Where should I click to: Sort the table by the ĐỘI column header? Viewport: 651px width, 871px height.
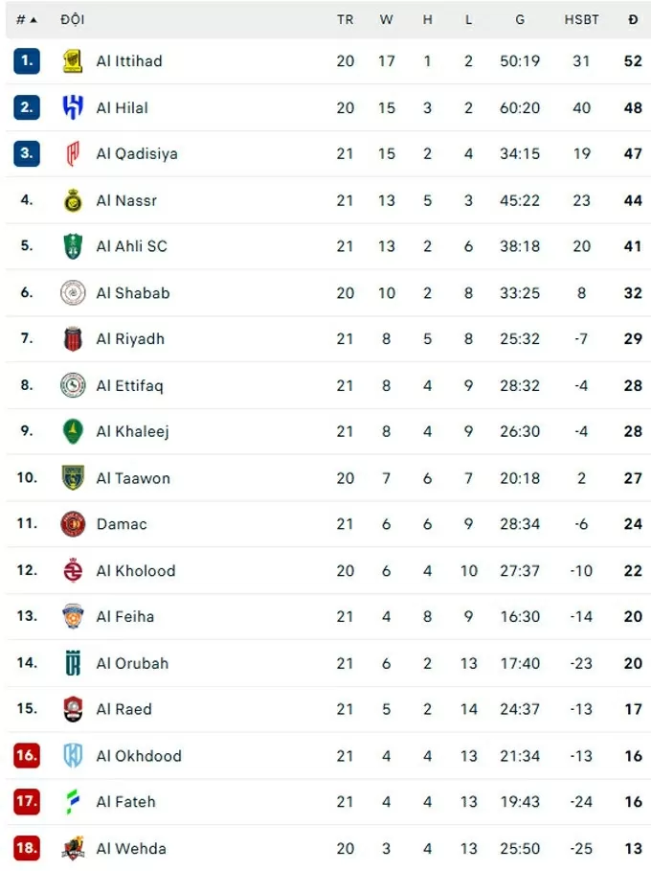pyautogui.click(x=74, y=19)
